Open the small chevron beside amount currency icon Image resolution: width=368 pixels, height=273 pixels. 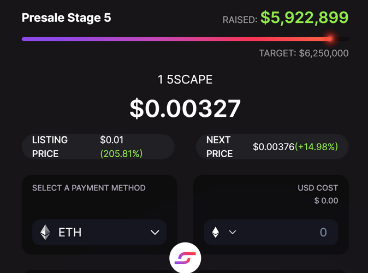pos(233,233)
